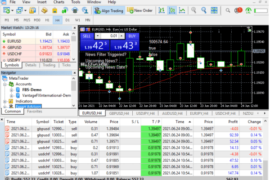Select the MN timeframe

tap(88, 20)
